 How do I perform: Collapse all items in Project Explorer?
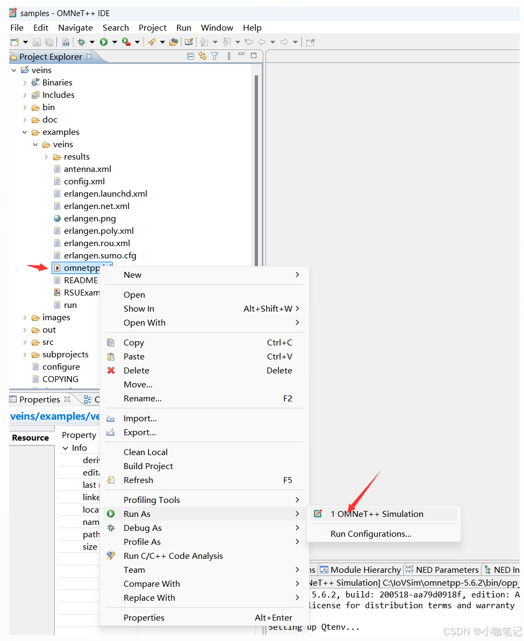coord(191,55)
